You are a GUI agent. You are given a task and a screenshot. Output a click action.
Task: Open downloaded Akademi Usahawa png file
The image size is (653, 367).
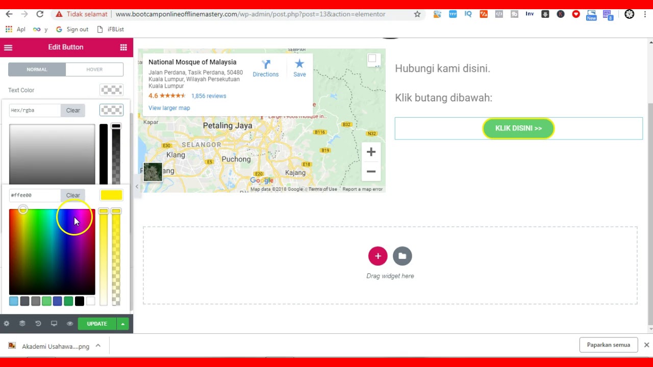[x=49, y=346]
